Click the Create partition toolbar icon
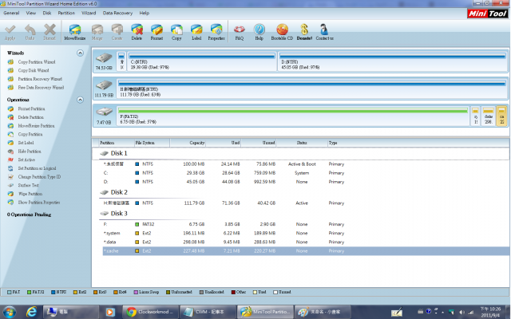Viewport: 511px width, 319px height. click(x=117, y=32)
